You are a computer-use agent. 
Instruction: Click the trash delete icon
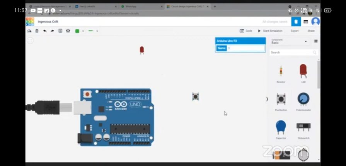(x=37, y=31)
